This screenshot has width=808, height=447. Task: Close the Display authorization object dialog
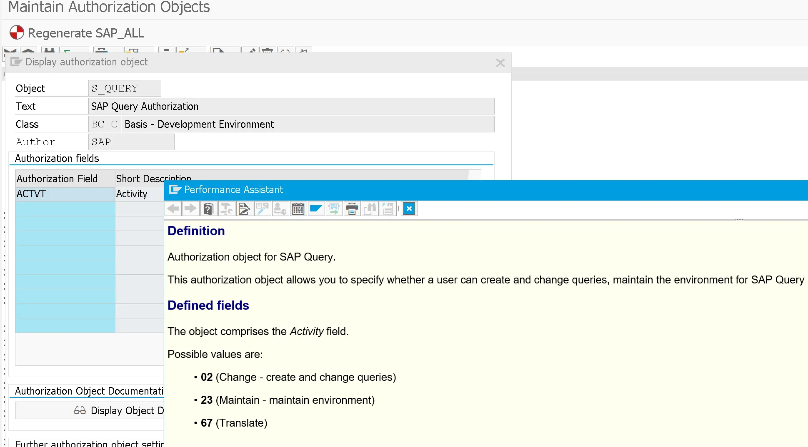pos(500,63)
